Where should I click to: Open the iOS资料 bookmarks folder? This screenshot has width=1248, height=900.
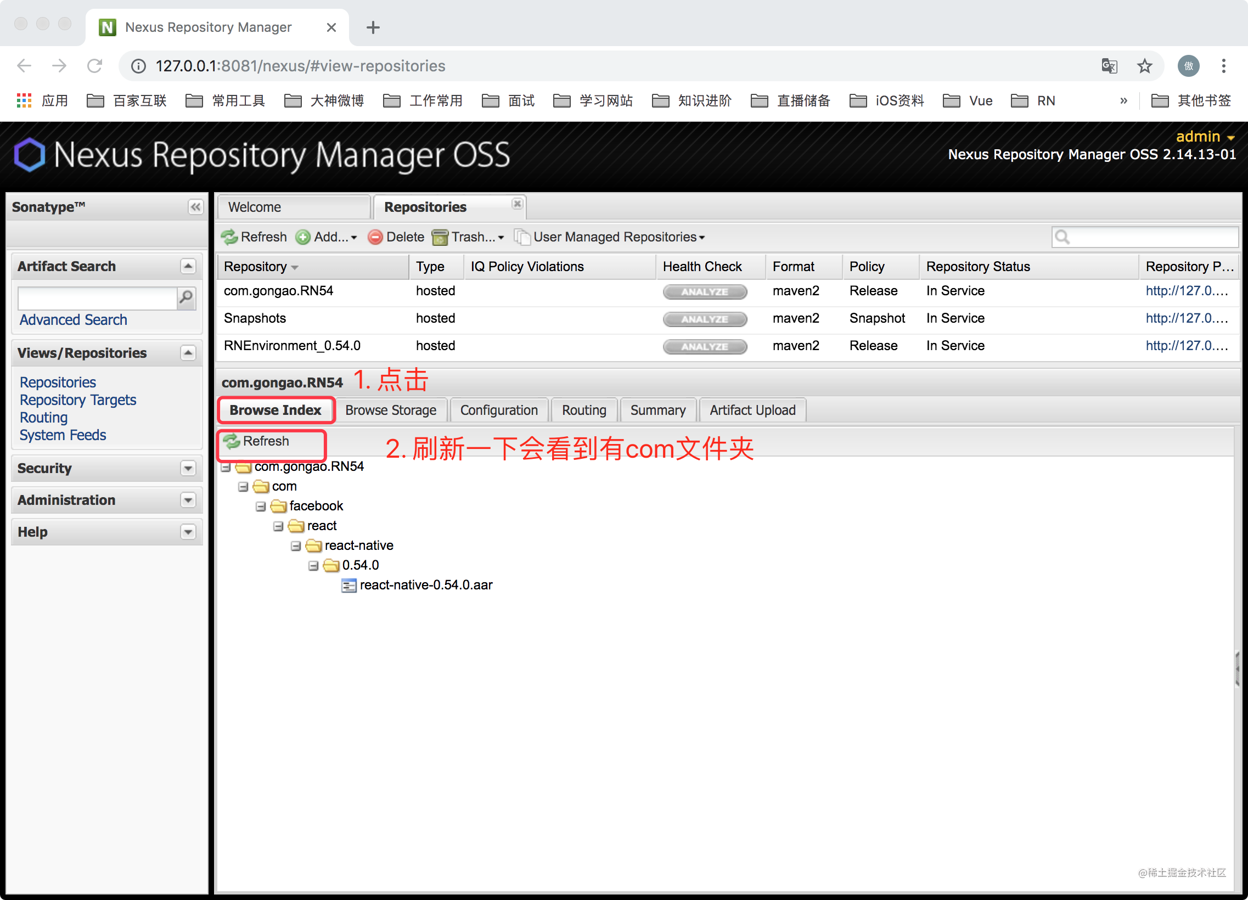[x=886, y=100]
